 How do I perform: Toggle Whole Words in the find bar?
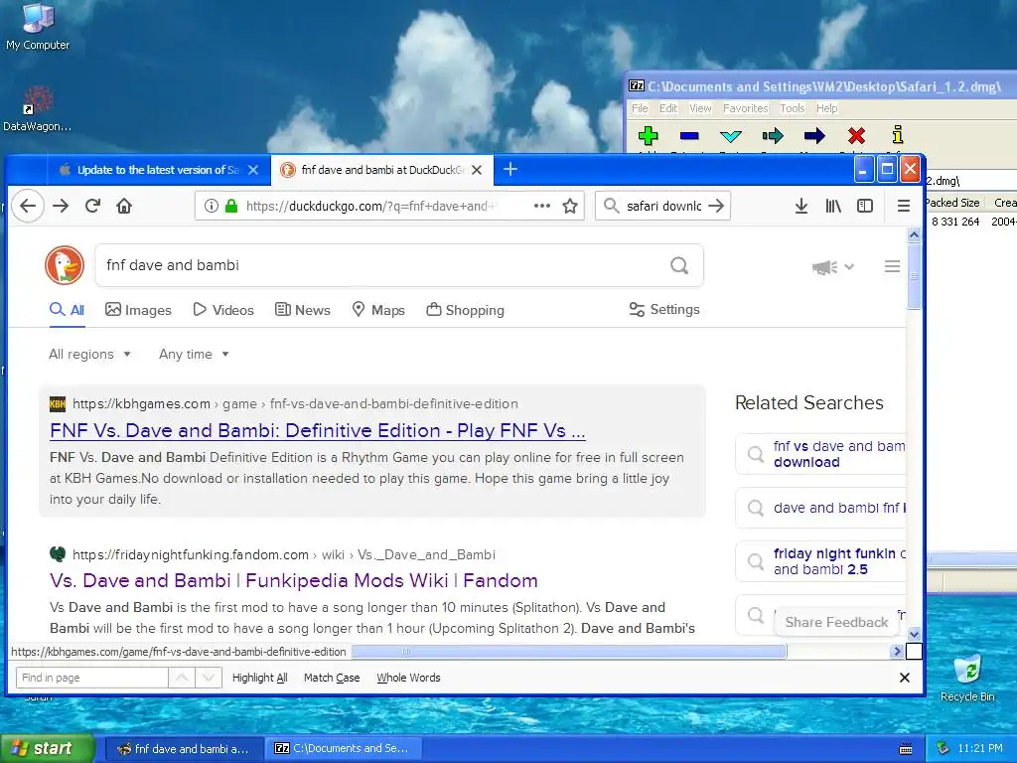tap(408, 678)
